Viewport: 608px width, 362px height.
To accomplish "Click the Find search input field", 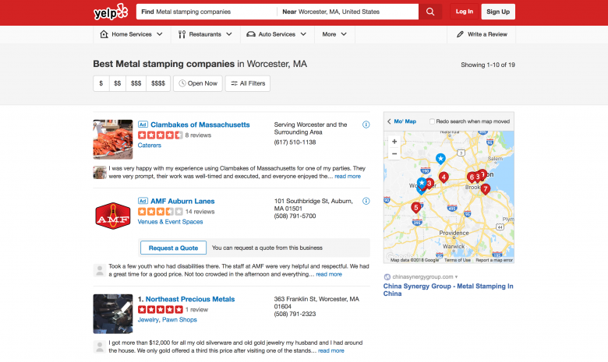I will pos(207,12).
